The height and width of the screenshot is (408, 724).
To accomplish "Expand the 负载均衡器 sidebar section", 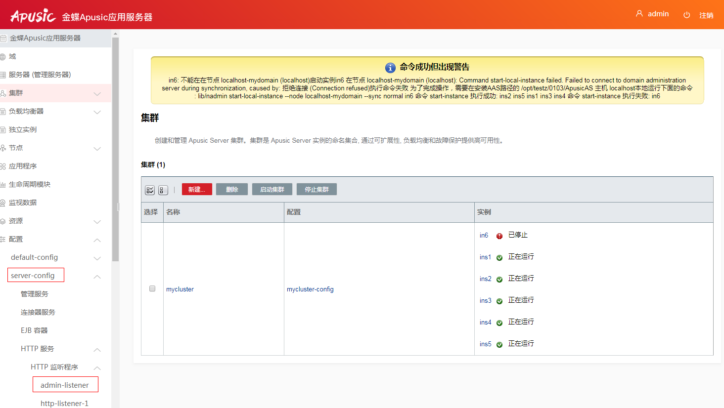I will 97,112.
